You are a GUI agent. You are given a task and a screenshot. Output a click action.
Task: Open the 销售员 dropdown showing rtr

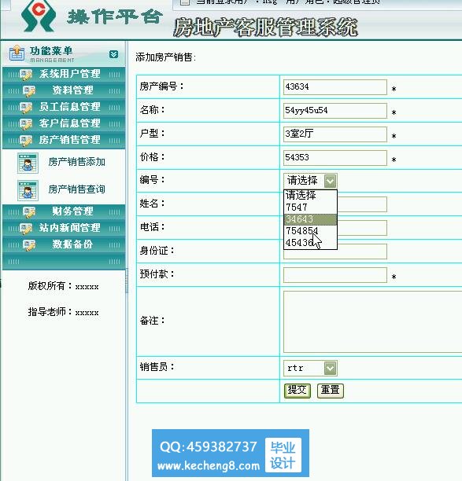[x=310, y=368]
